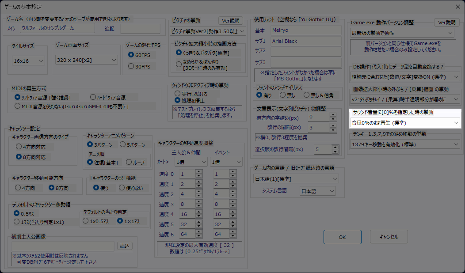Open the タイルサイズ 16x16 dropdown
Screen dimensions: 465x273
click(28, 61)
